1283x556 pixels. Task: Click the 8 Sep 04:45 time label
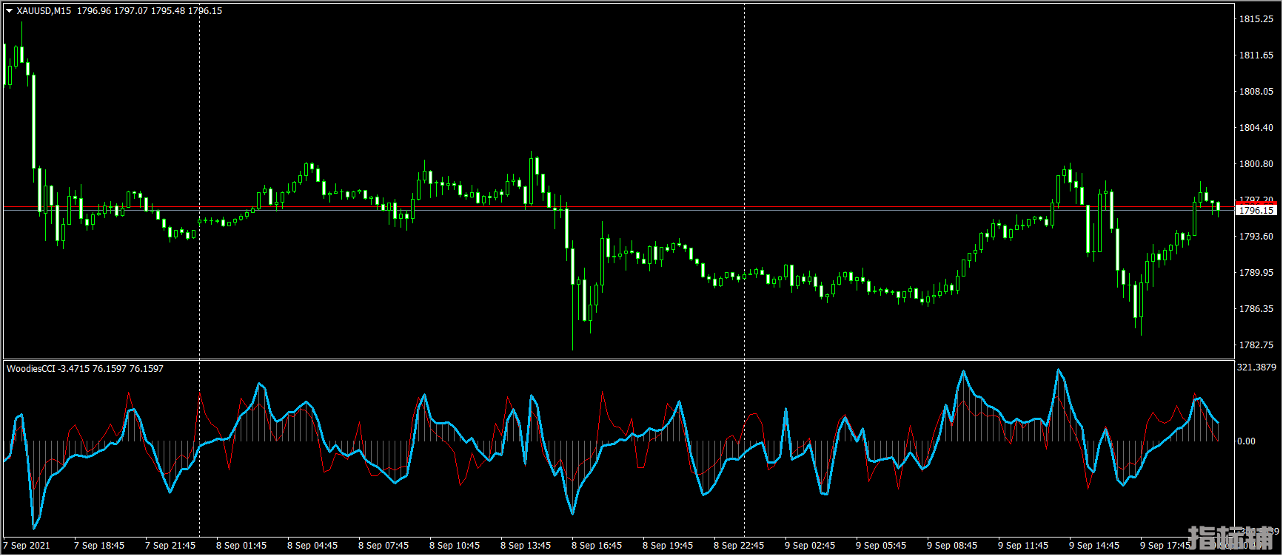pyautogui.click(x=312, y=546)
